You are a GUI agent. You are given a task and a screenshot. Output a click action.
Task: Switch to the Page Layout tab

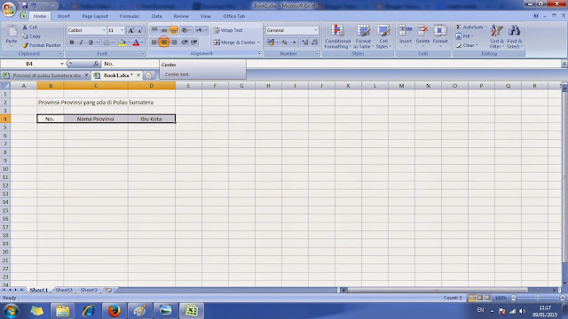point(95,16)
